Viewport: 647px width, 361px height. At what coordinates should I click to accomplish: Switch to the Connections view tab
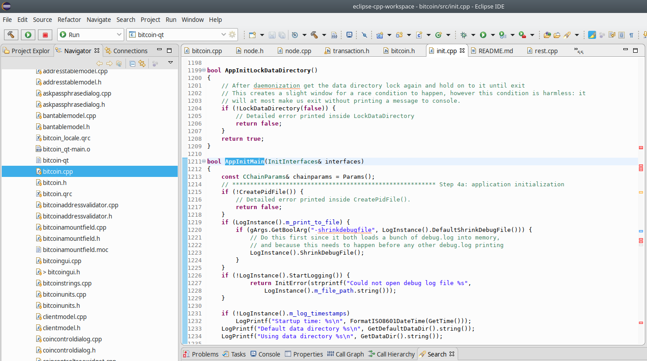[x=126, y=51]
